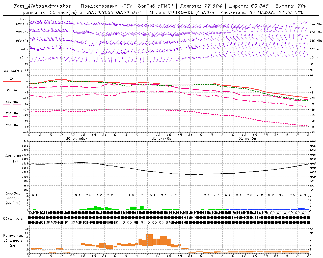Click the date label 31 октября
The height and width of the screenshot is (258, 323).
(x=163, y=139)
